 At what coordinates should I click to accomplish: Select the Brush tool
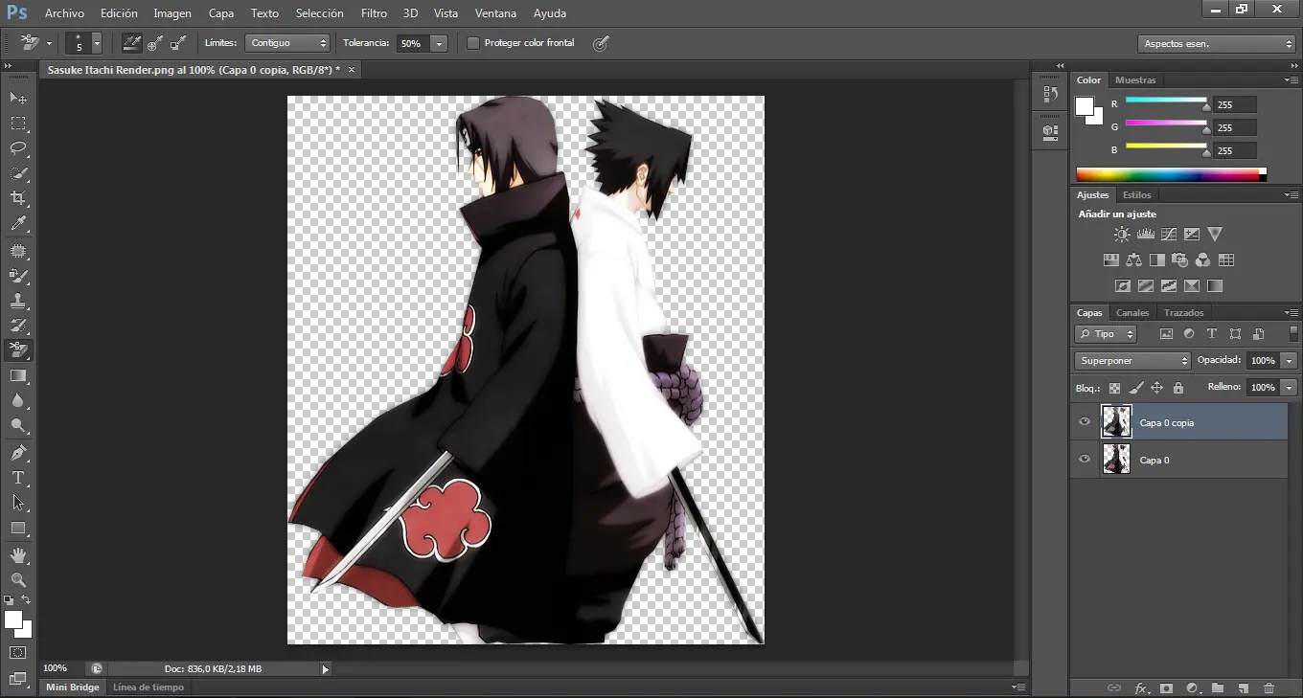point(18,276)
